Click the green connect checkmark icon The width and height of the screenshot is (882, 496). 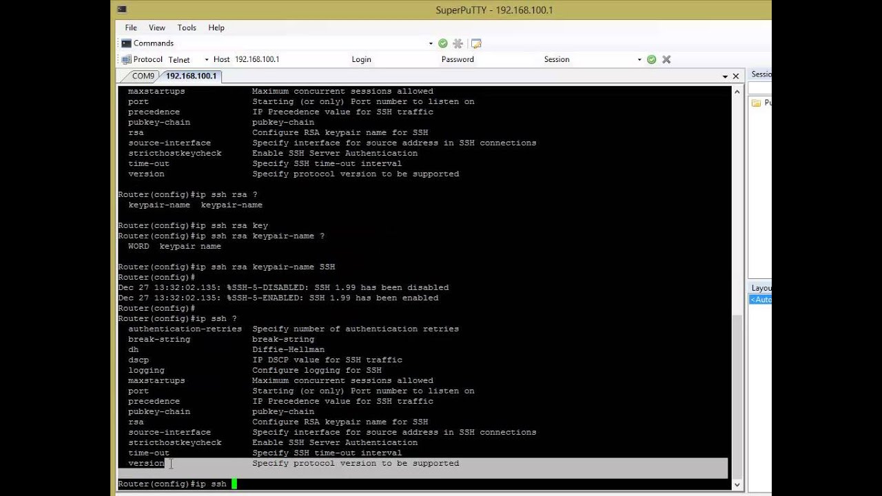651,59
